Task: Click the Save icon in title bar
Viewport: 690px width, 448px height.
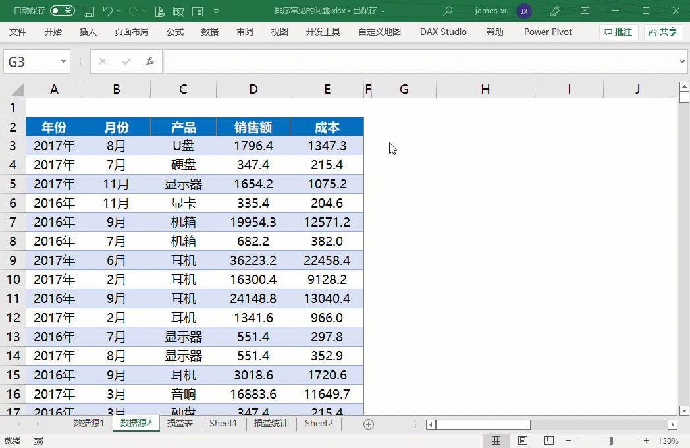Action: pyautogui.click(x=89, y=11)
